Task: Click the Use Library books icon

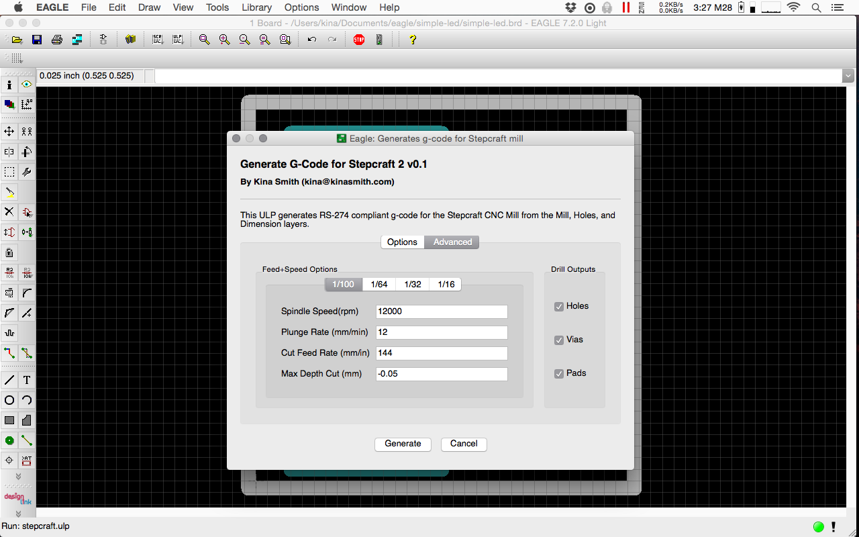Action: [131, 40]
